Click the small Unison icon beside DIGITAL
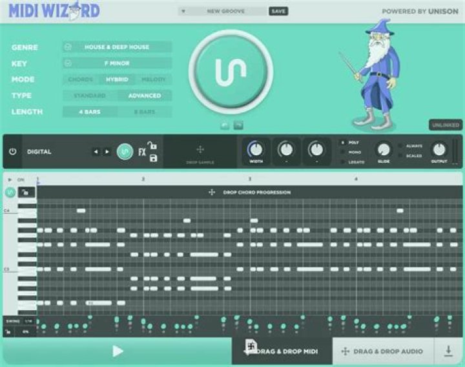This screenshot has width=465, height=367. [x=125, y=152]
